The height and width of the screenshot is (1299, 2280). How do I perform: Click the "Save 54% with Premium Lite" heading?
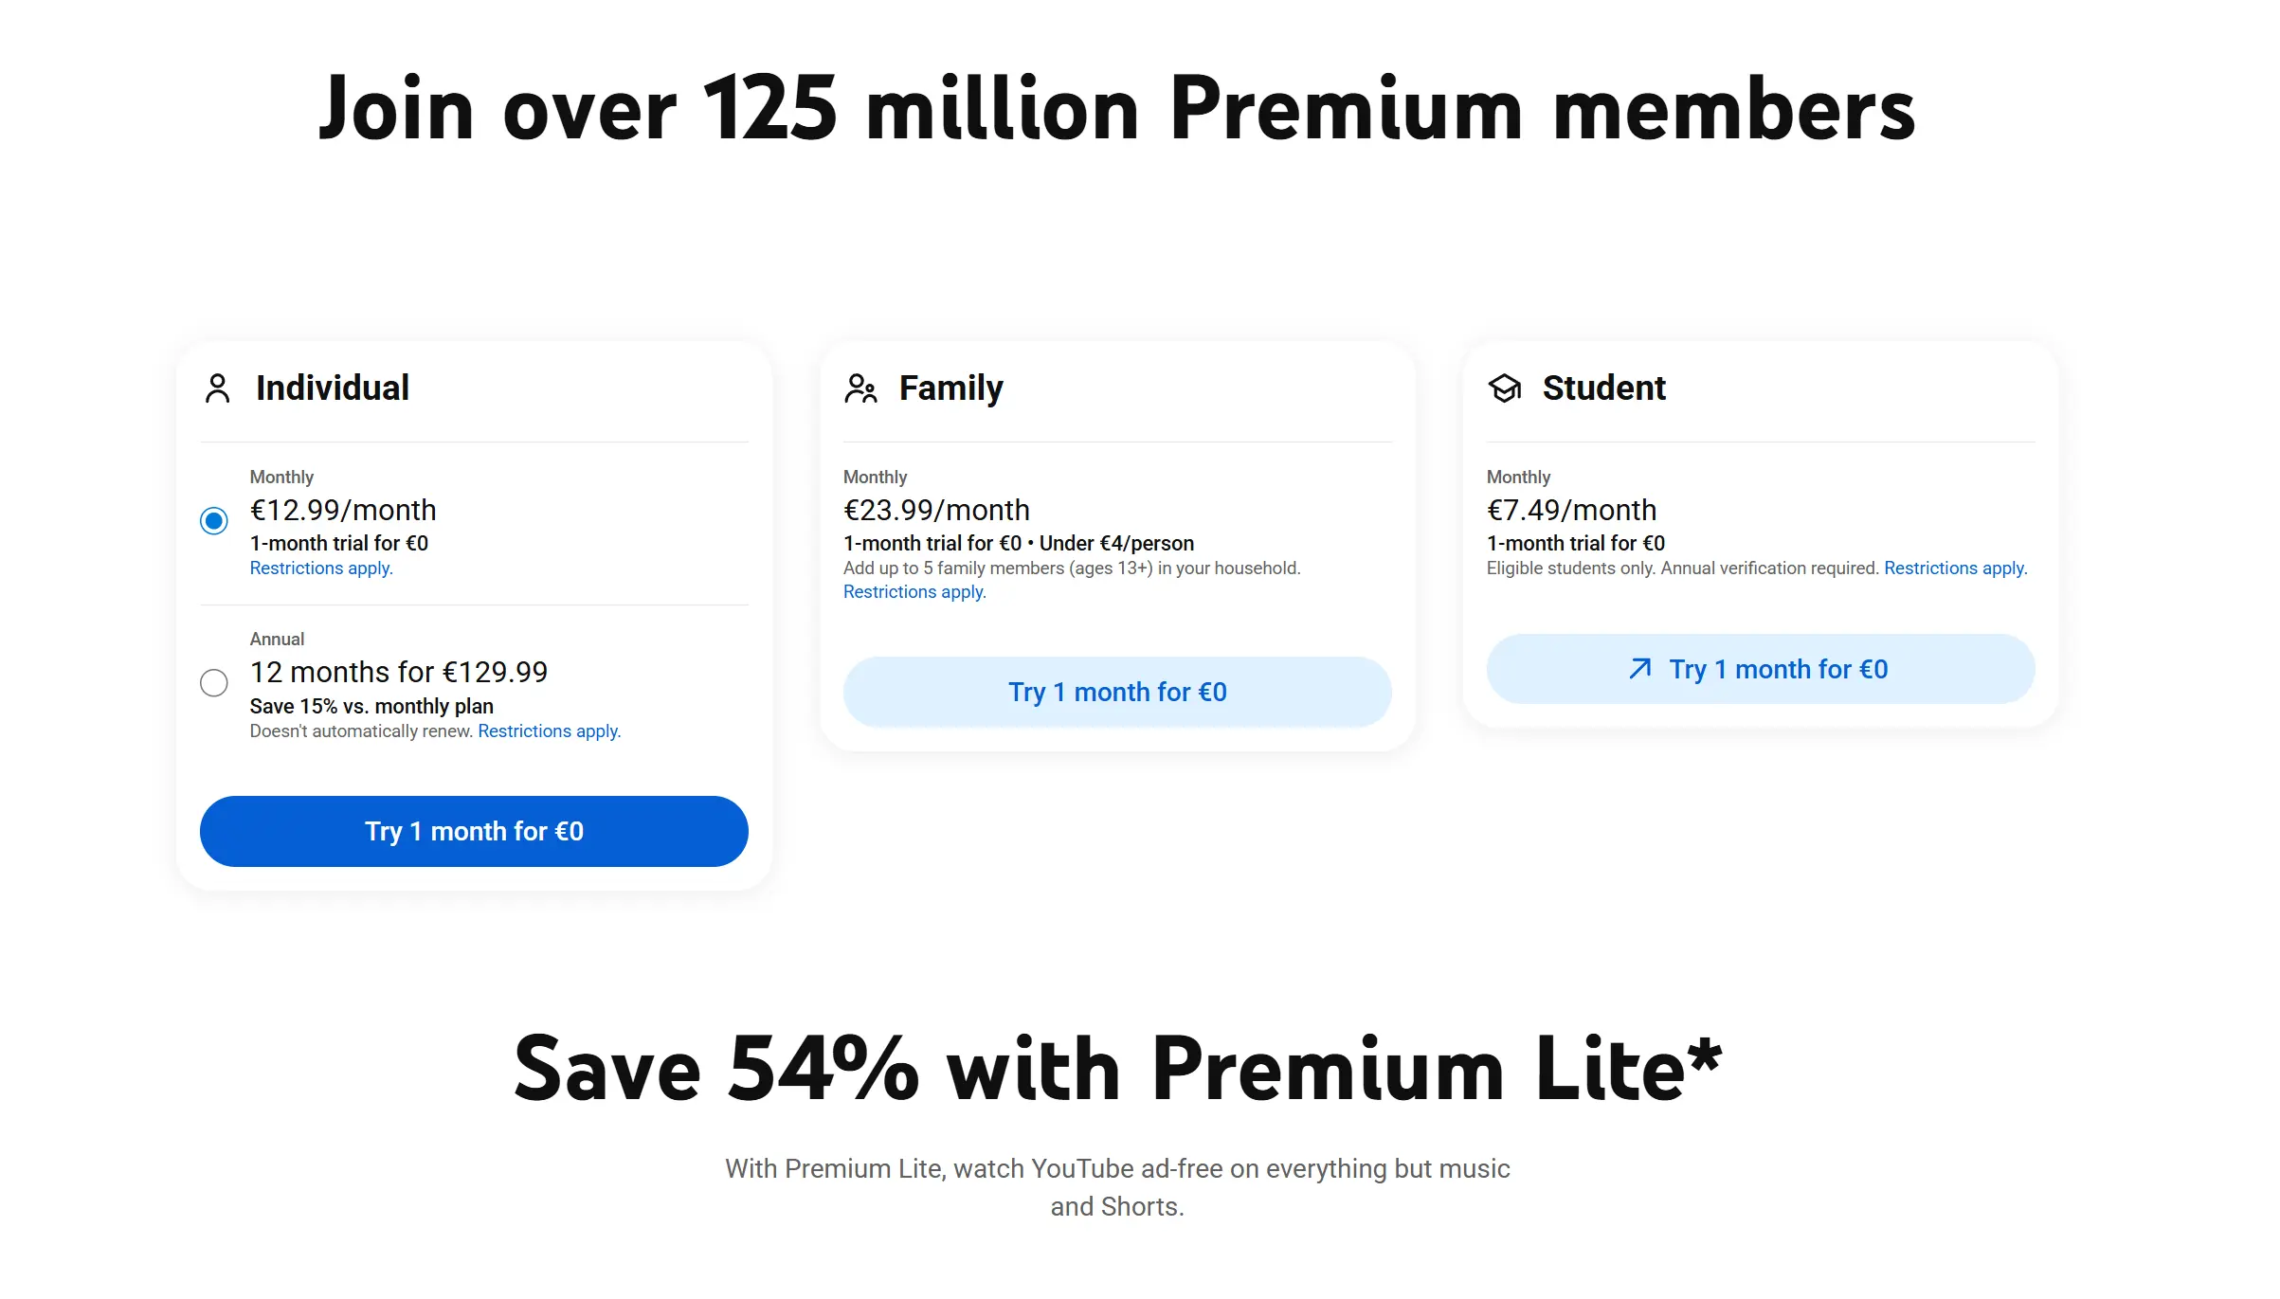tap(1117, 1069)
